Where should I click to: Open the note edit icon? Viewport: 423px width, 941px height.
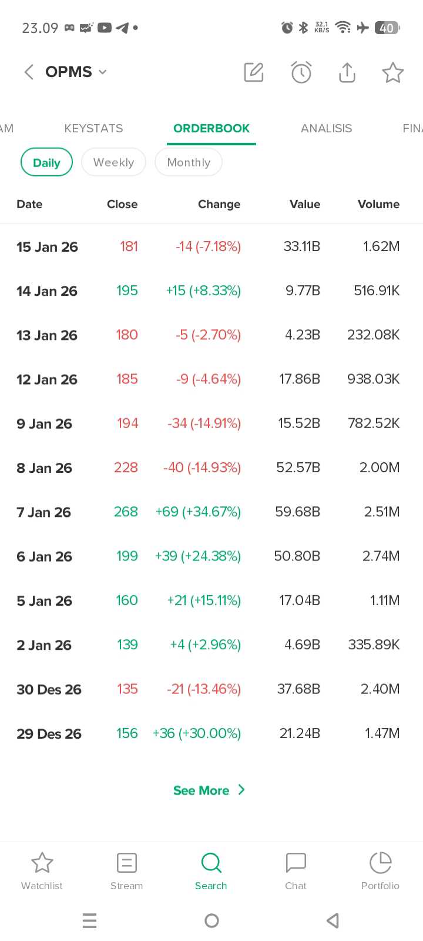pos(254,72)
